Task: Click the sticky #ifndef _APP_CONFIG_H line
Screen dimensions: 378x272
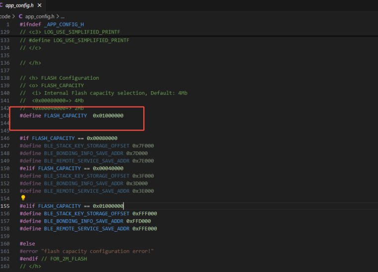Action: [52, 24]
